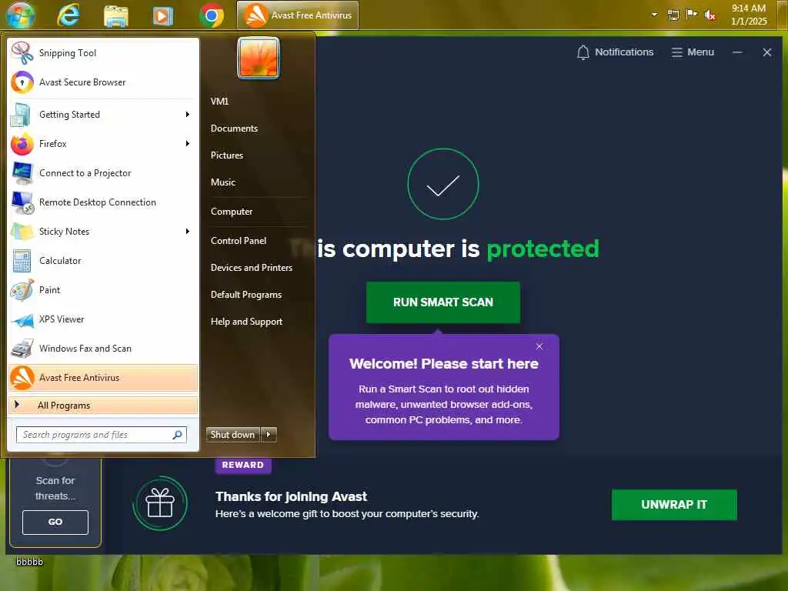Open Internet Explorer from the taskbar
The height and width of the screenshot is (591, 788).
coord(68,15)
